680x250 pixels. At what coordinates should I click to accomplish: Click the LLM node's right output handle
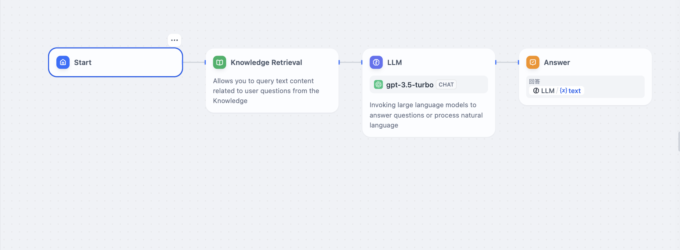496,62
